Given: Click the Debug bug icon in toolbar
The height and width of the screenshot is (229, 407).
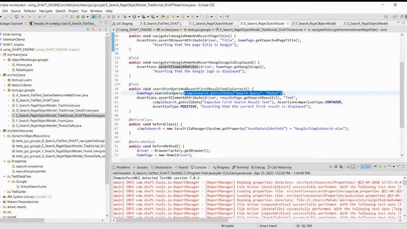Looking at the screenshot, I should click(x=125, y=17).
